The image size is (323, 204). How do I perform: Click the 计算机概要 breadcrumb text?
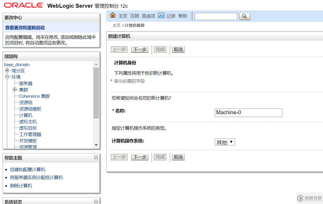pyautogui.click(x=135, y=25)
